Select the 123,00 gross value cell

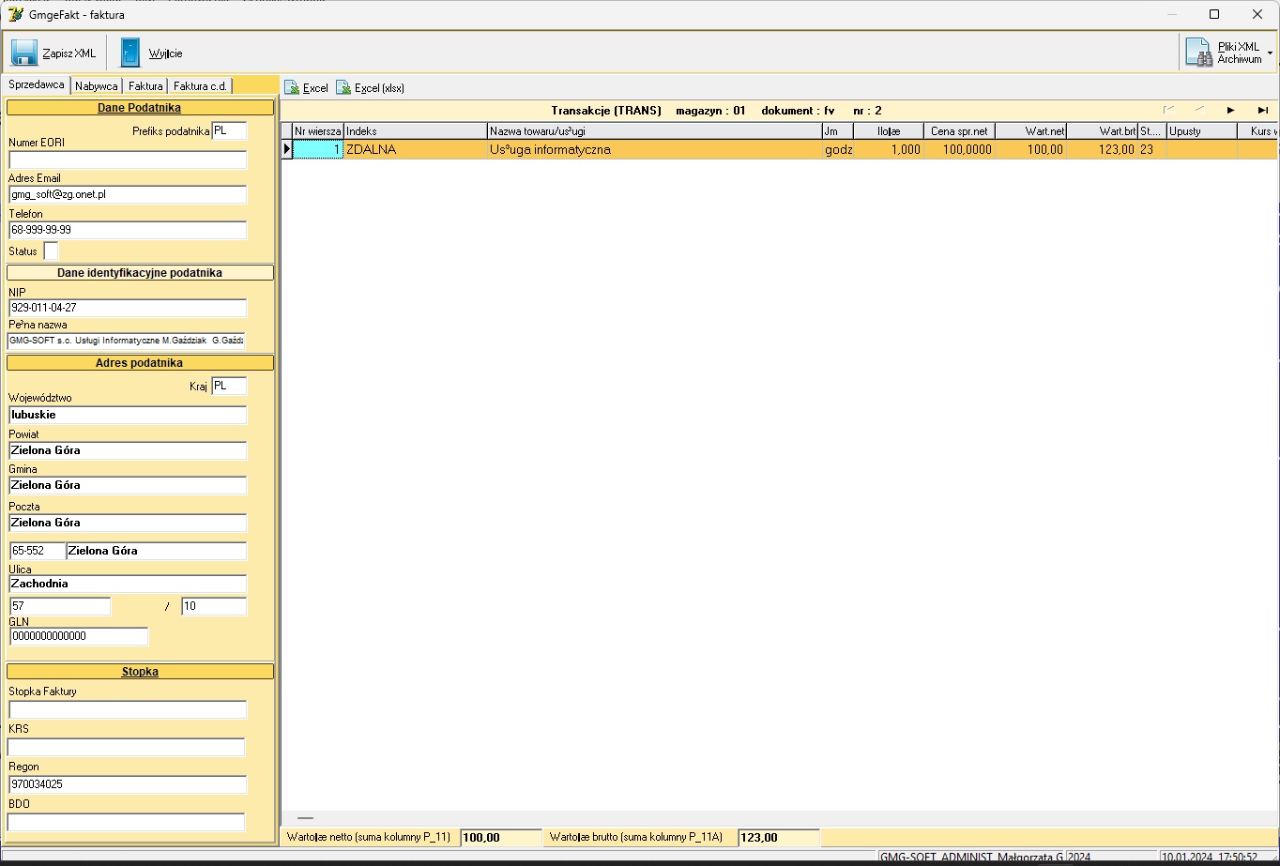point(1103,149)
